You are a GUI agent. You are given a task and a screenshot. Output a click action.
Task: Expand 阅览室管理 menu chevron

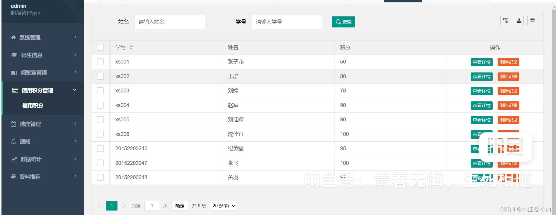point(75,72)
